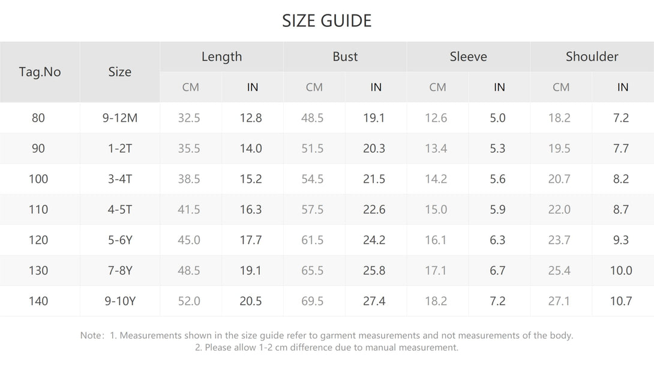654x367 pixels.
Task: Select the 7-8Y size cell
Action: (x=120, y=270)
